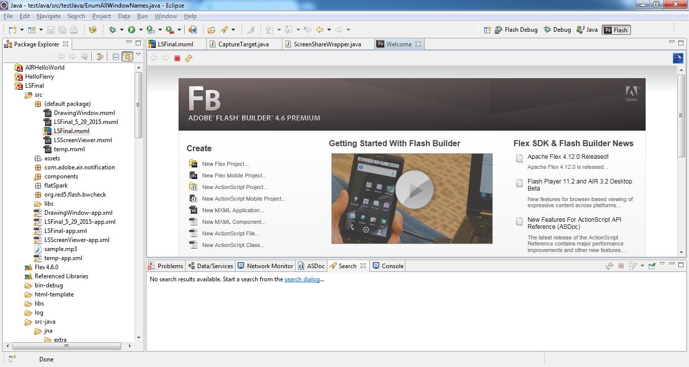This screenshot has width=689, height=367.
Task: Open the Run button dropdown arrow
Action: pyautogui.click(x=140, y=30)
